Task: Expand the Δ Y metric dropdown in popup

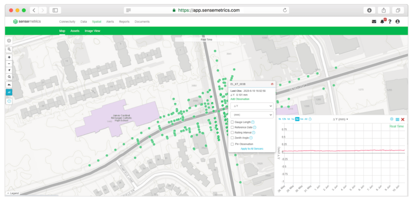Action: (x=252, y=107)
